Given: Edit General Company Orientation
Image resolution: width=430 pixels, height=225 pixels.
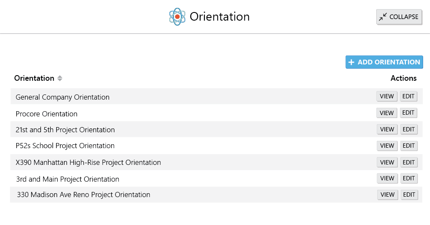Looking at the screenshot, I should point(409,97).
